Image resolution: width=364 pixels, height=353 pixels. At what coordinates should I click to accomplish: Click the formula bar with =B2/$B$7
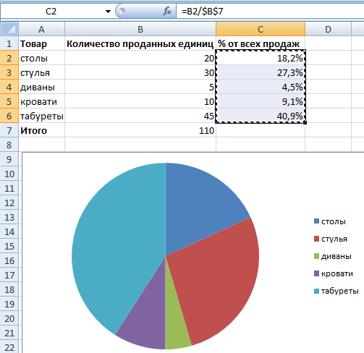point(270,12)
